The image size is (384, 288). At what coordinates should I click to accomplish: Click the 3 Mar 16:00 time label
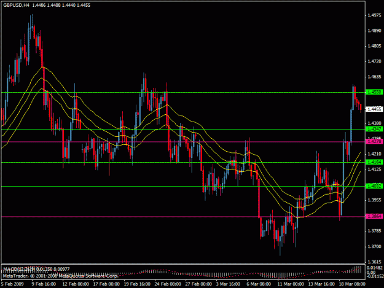[x=228, y=284]
